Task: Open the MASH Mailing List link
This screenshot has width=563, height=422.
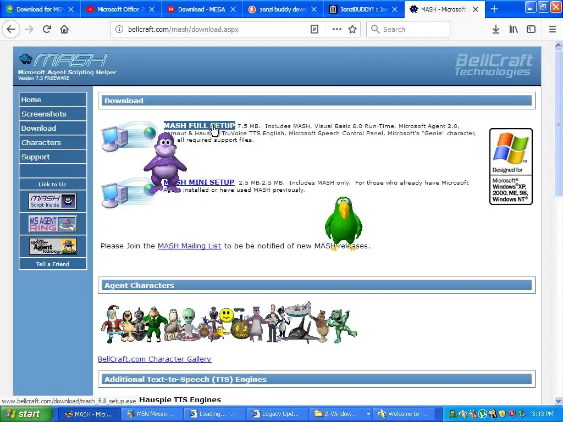Action: click(x=189, y=246)
